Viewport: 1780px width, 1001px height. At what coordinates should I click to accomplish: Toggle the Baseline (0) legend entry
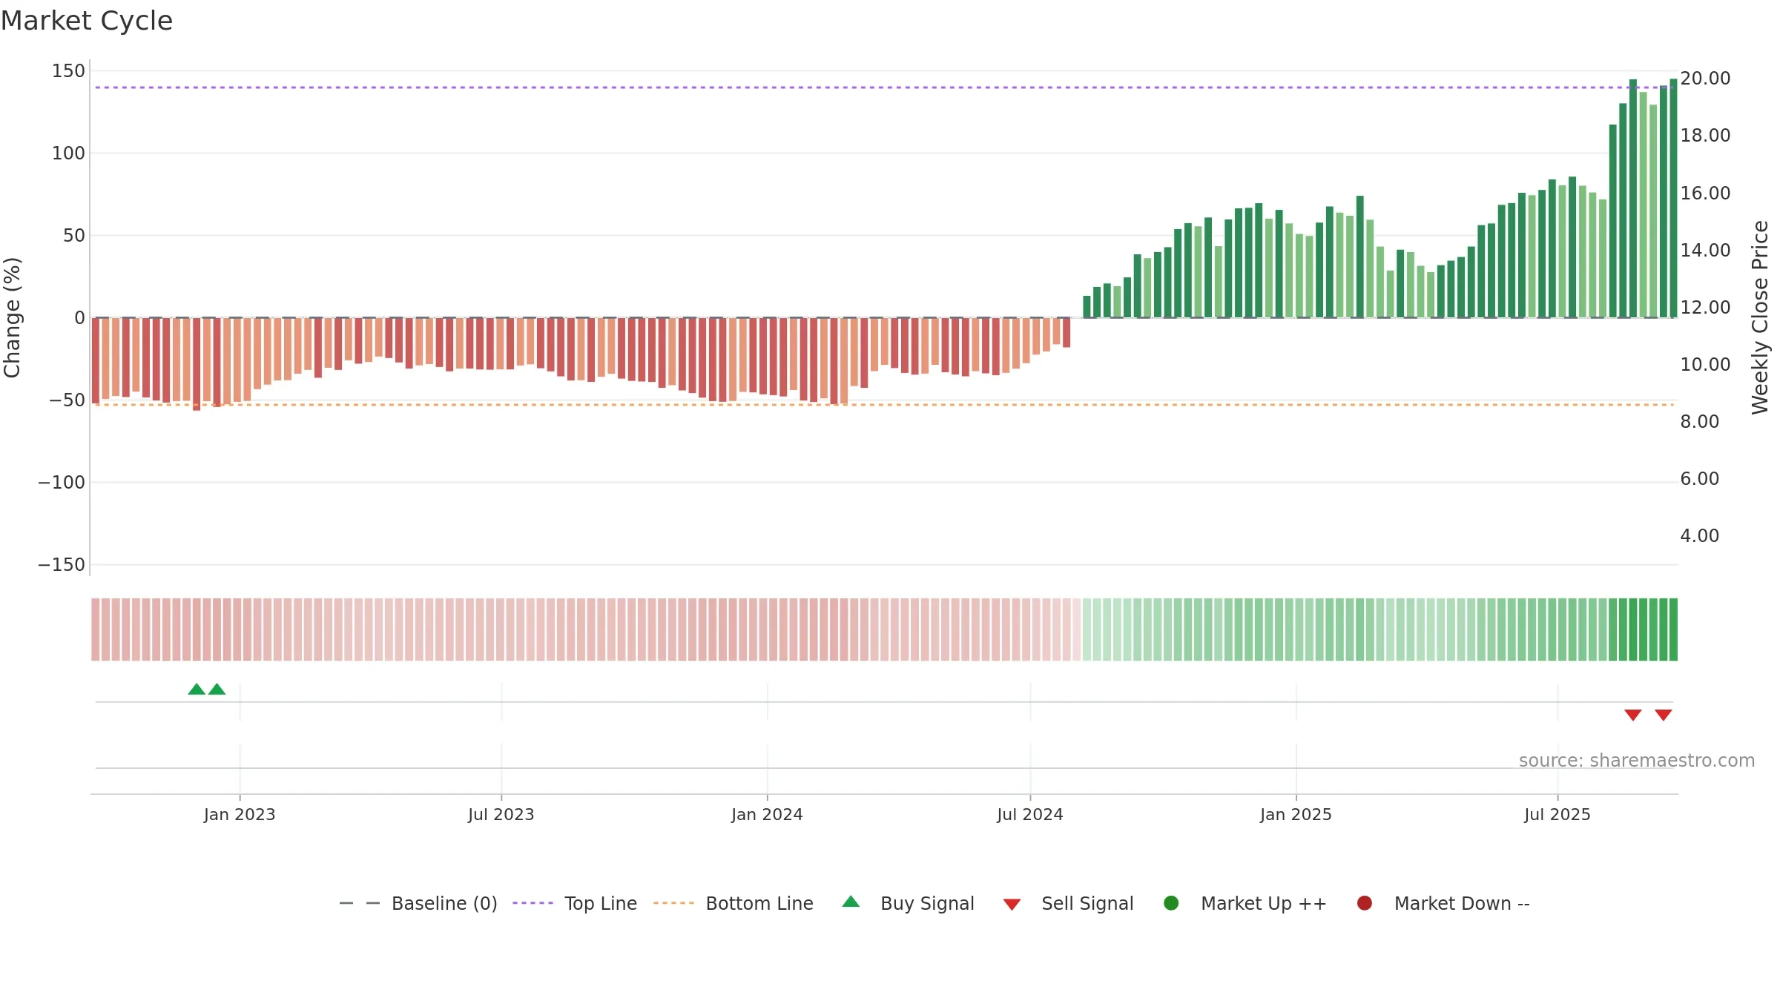pyautogui.click(x=418, y=903)
